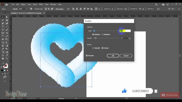Open the Edit menu
Viewport: 182px width, 102px height.
coord(18,5)
